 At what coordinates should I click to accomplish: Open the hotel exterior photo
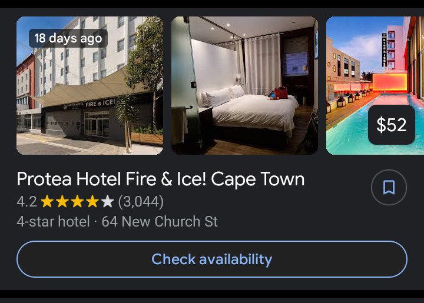pos(90,86)
